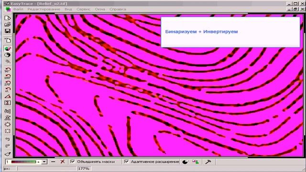Click the mirror flip icon
The height and width of the screenshot is (172, 306).
pos(8,103)
